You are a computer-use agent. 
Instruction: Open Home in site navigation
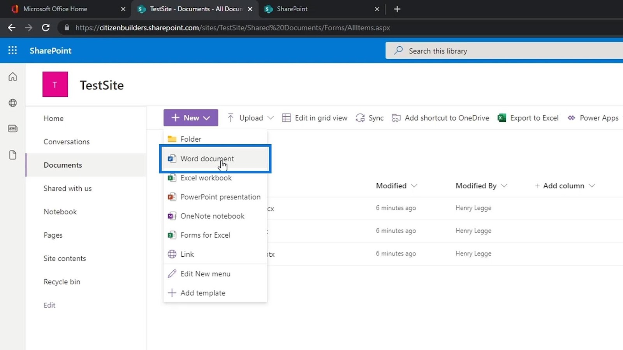tap(53, 118)
